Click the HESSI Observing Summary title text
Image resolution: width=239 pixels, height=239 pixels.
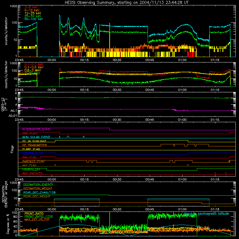(x=126, y=3)
